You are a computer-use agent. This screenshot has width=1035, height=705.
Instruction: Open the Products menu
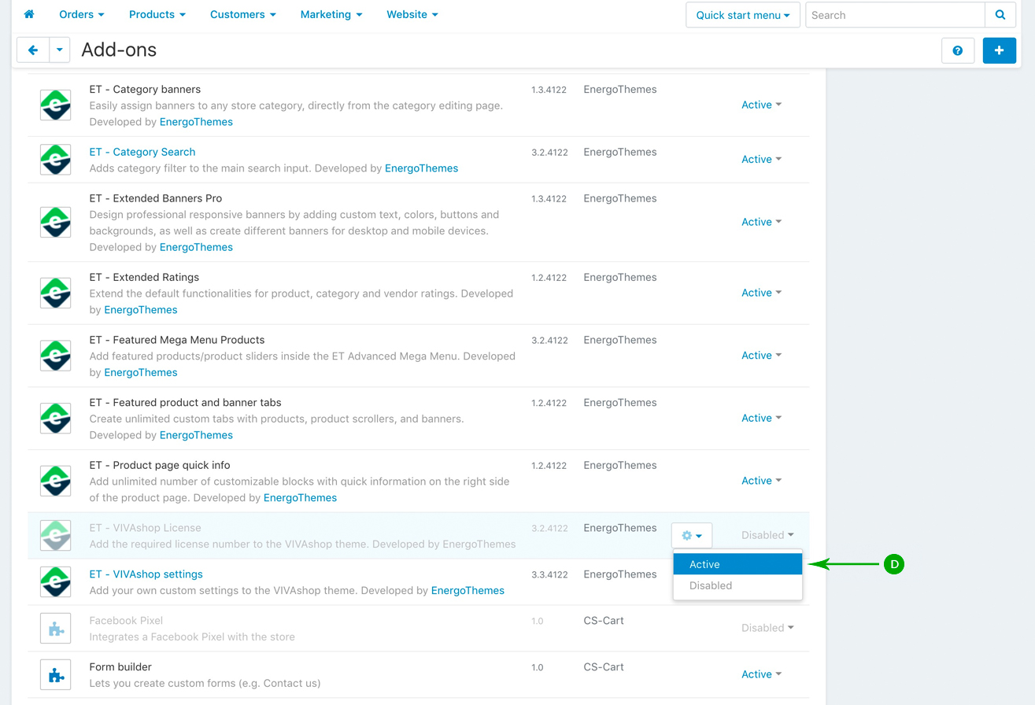click(x=157, y=14)
